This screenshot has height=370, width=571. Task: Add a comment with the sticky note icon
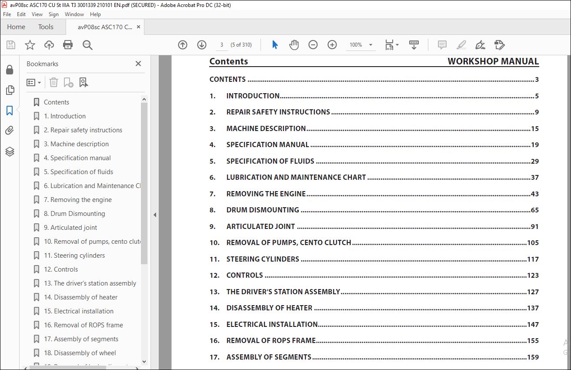[442, 45]
